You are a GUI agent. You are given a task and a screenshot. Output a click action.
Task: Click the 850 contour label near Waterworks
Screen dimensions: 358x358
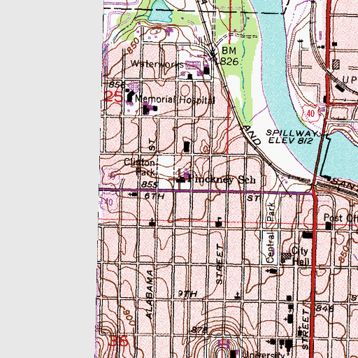(x=134, y=45)
